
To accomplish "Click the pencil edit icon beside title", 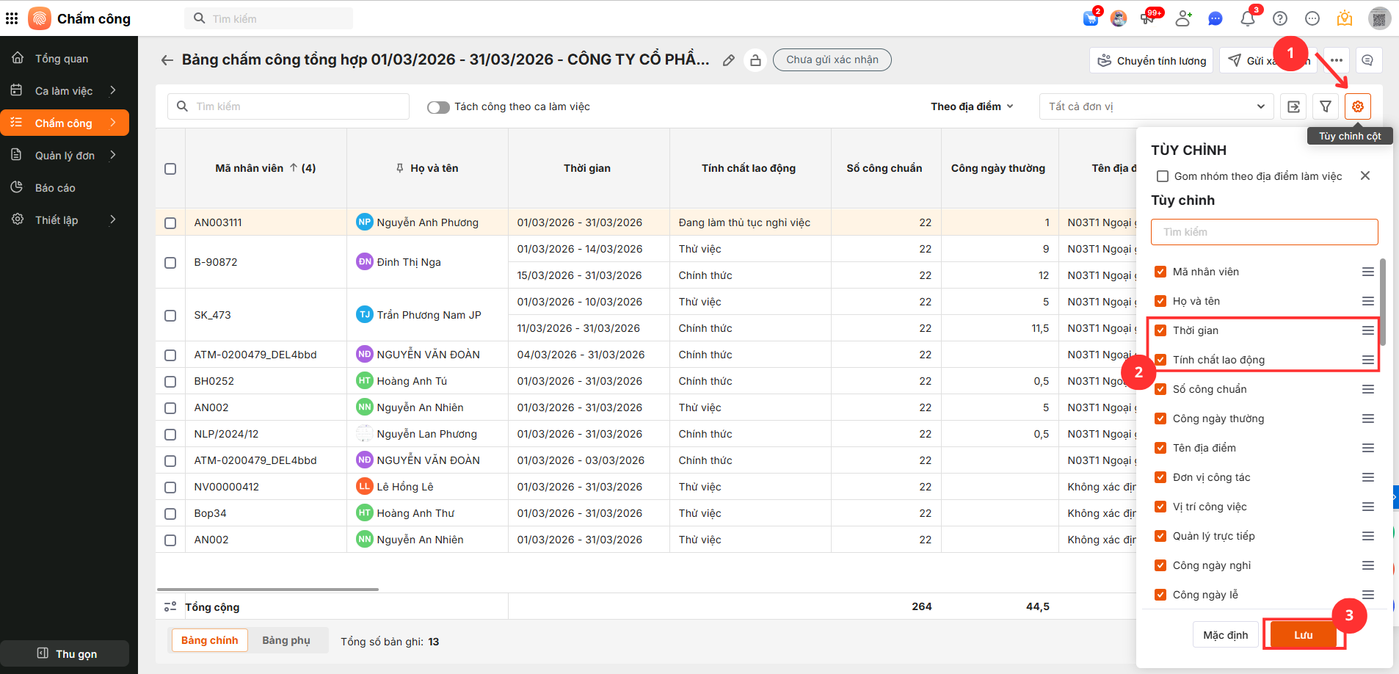I will (728, 60).
